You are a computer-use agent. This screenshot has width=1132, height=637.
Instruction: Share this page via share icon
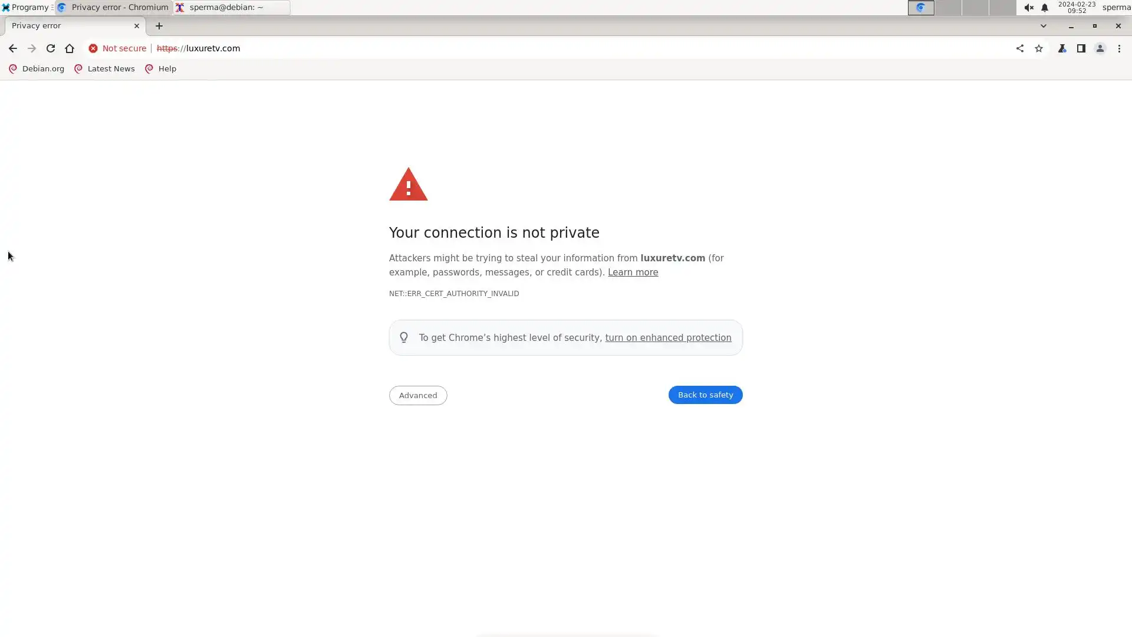[x=1020, y=48]
